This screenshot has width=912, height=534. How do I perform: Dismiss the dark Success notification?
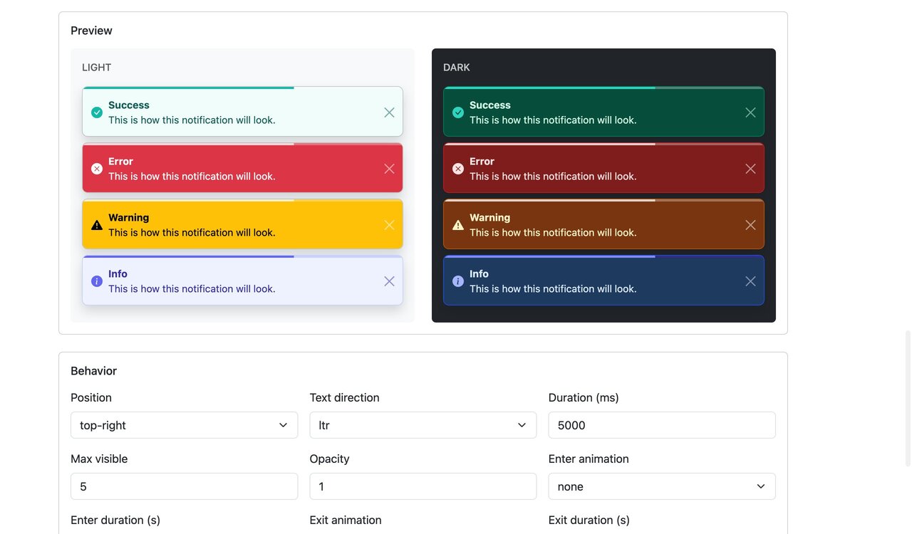tap(750, 112)
